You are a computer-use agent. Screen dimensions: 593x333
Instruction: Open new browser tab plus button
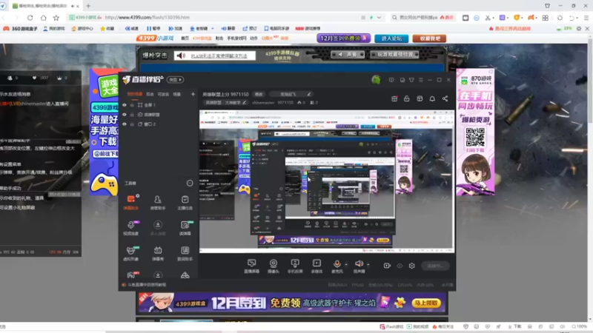coord(88,6)
